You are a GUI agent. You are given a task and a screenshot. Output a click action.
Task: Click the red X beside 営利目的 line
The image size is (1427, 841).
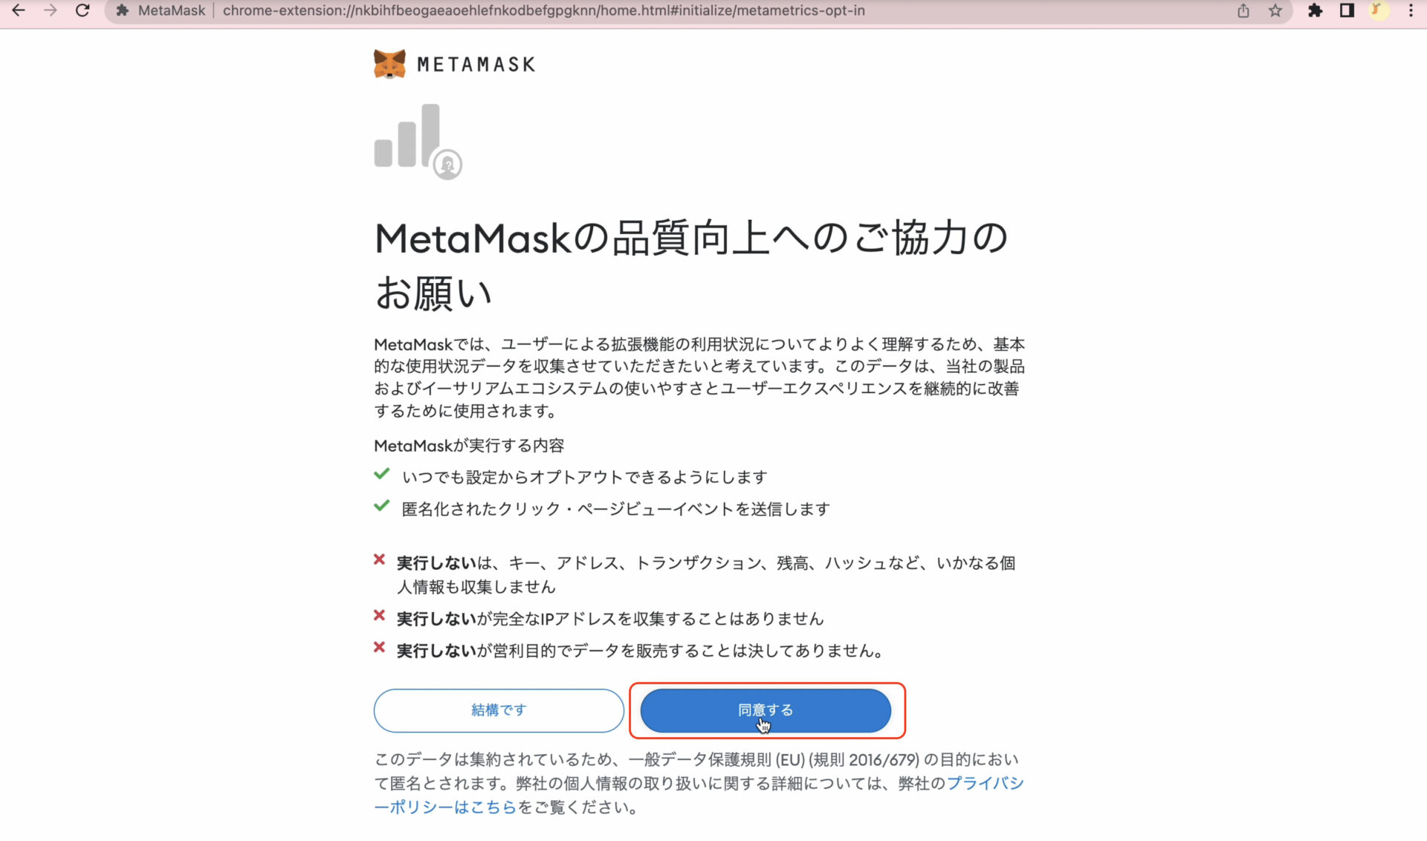pyautogui.click(x=379, y=647)
